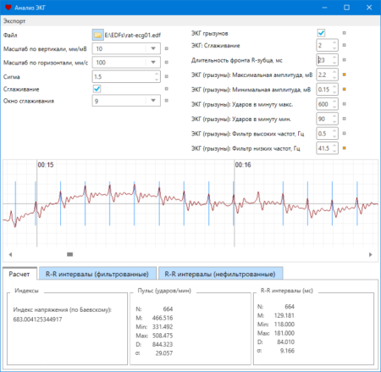Switch to R-R интервалы (фильтрованные) tab
381x372 pixels.
click(97, 274)
